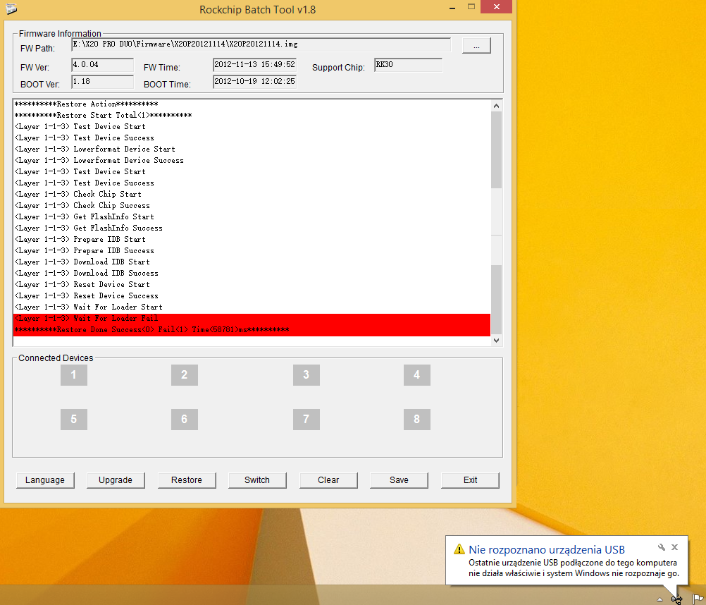Click the Rockchip Batch Tool title icon
Screen dimensions: 706x605
pyautogui.click(x=12, y=8)
